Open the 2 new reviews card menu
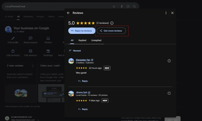The image size is (202, 121). click(x=33, y=66)
